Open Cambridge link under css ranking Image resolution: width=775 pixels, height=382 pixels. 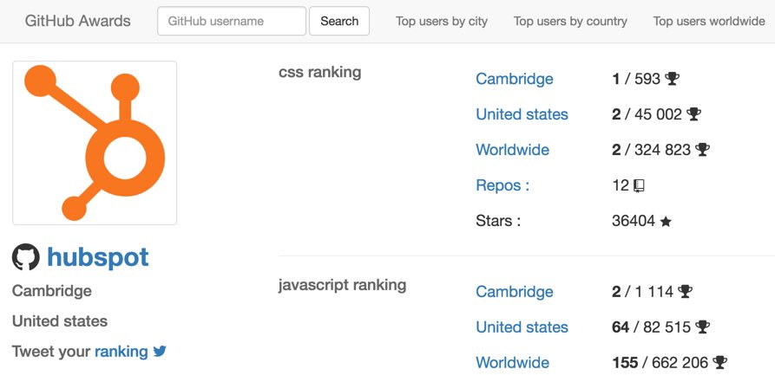coord(514,79)
